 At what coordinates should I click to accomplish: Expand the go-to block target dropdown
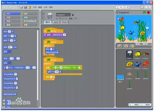(x=10, y=63)
